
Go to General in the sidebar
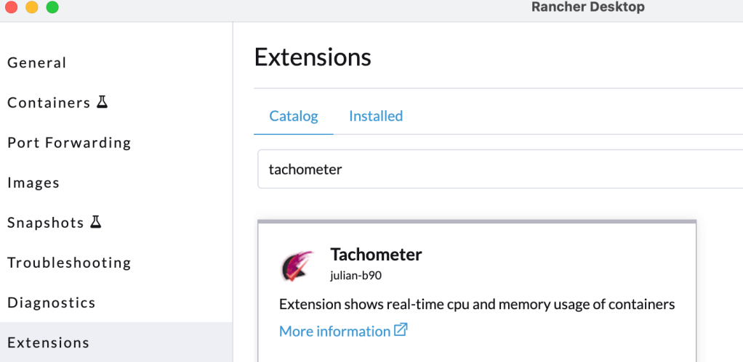tap(37, 63)
